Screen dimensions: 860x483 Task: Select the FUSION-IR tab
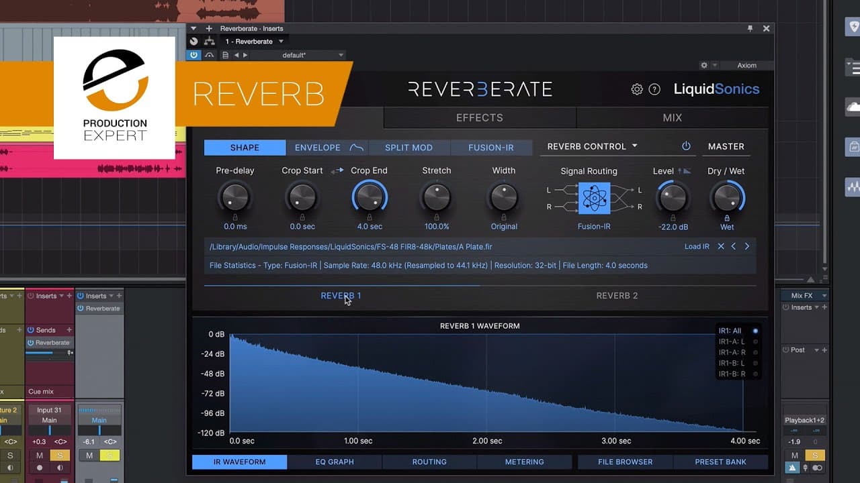pos(491,148)
